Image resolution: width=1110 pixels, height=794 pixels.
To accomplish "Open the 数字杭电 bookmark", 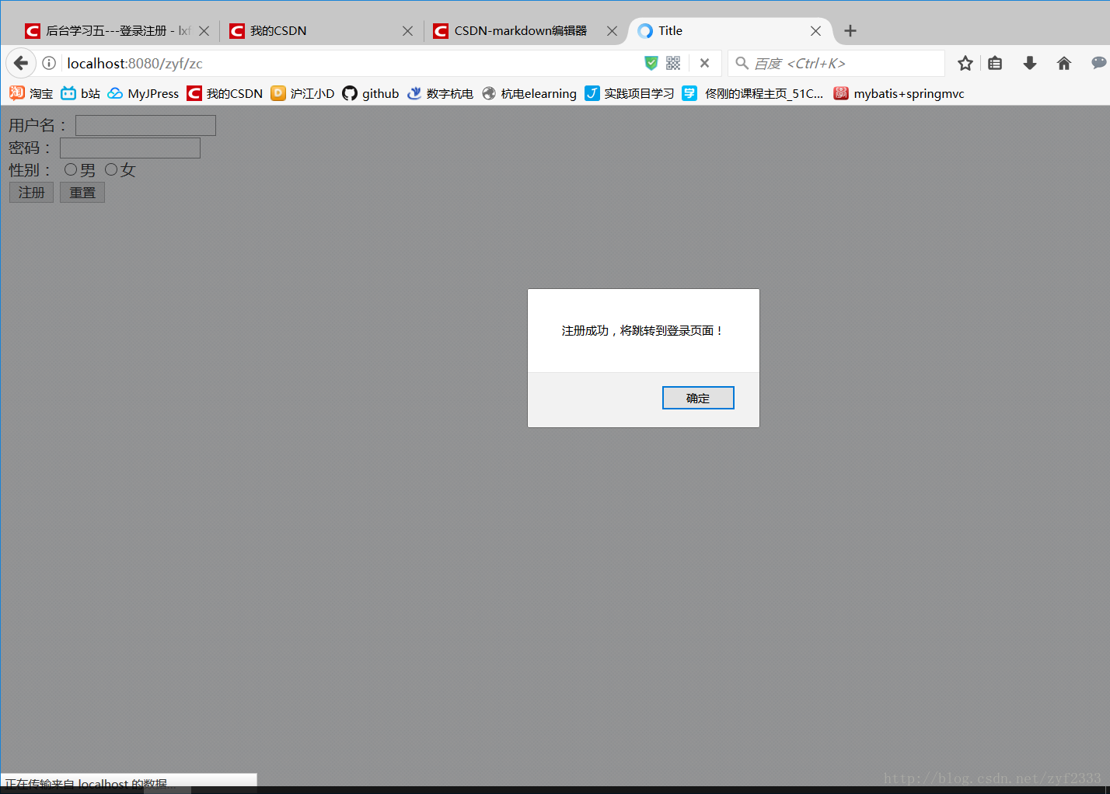I will 440,93.
